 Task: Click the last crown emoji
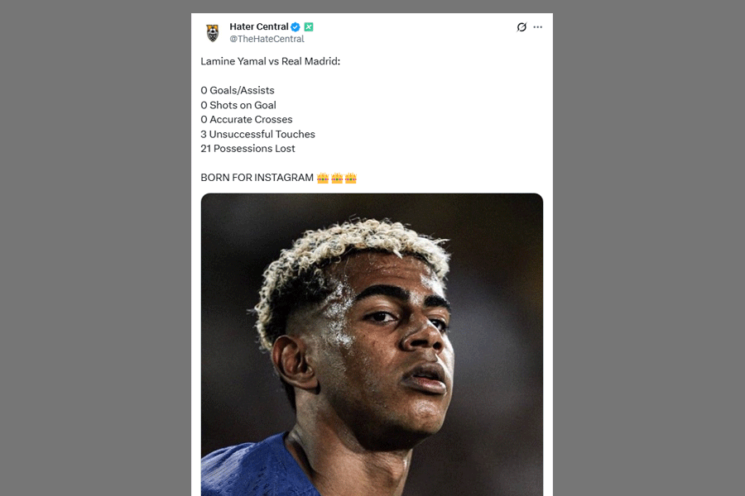tap(351, 178)
